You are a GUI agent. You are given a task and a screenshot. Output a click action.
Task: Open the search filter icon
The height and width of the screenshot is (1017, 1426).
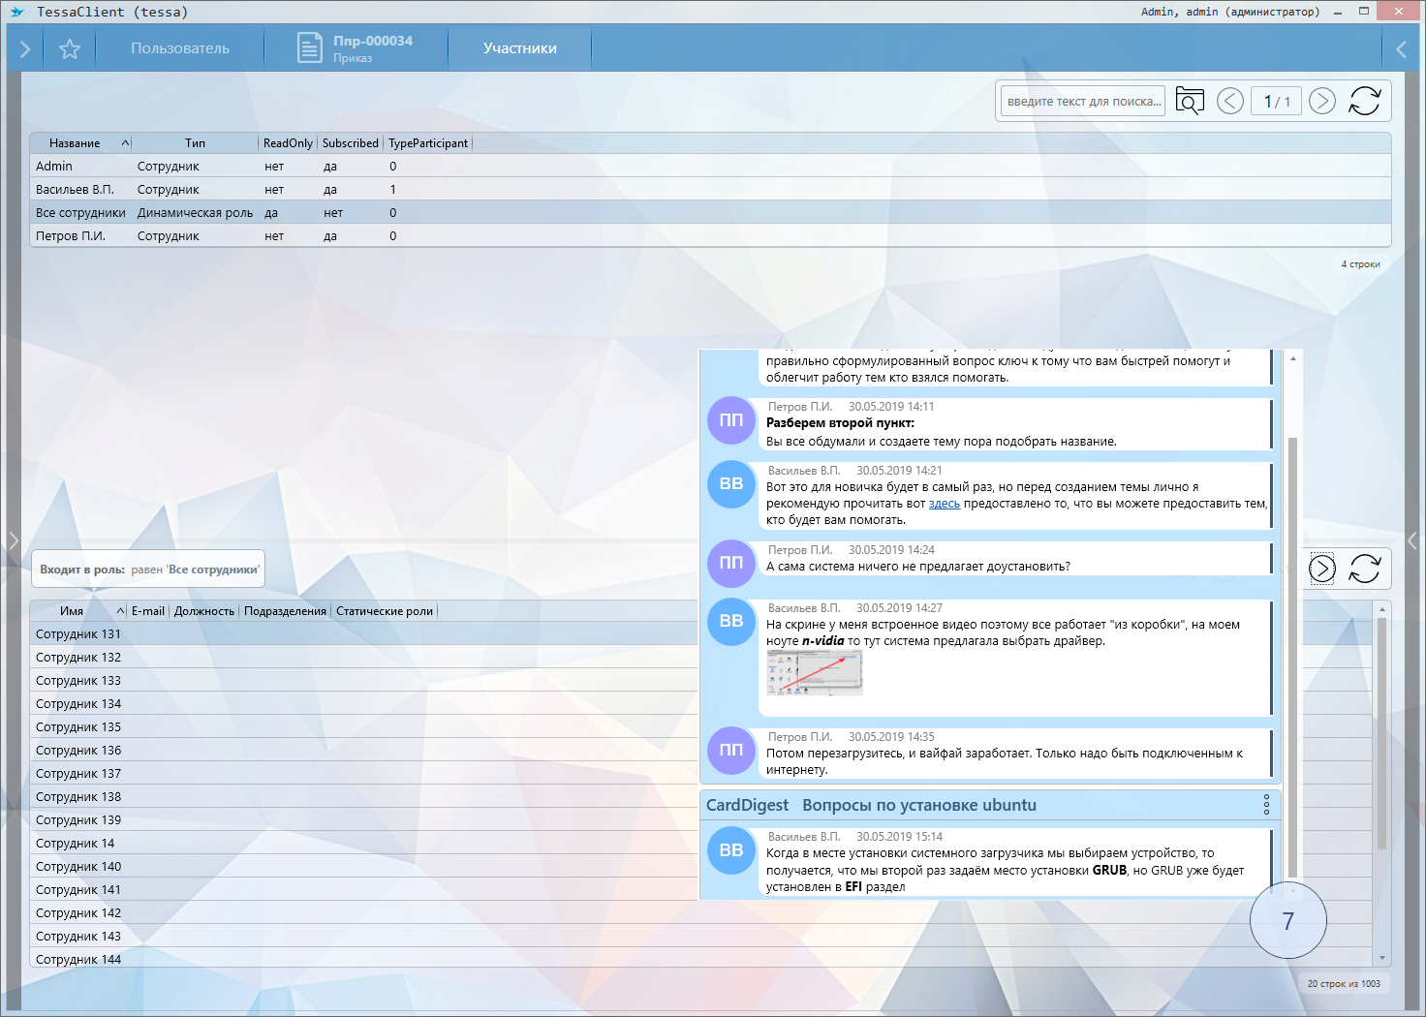pyautogui.click(x=1189, y=101)
